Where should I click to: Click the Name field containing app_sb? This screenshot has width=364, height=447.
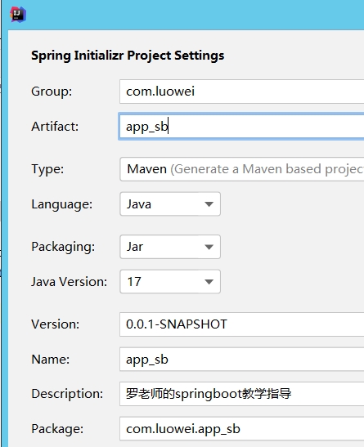[x=241, y=360]
